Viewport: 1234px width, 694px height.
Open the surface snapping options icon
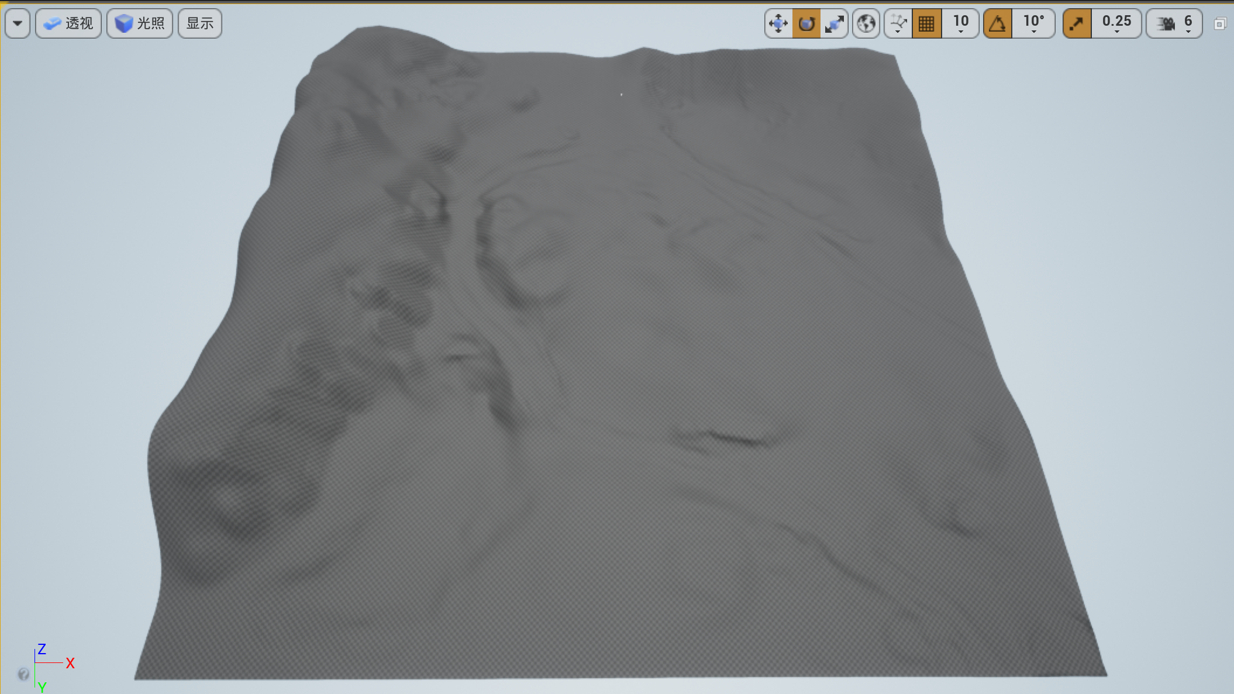[x=898, y=23]
